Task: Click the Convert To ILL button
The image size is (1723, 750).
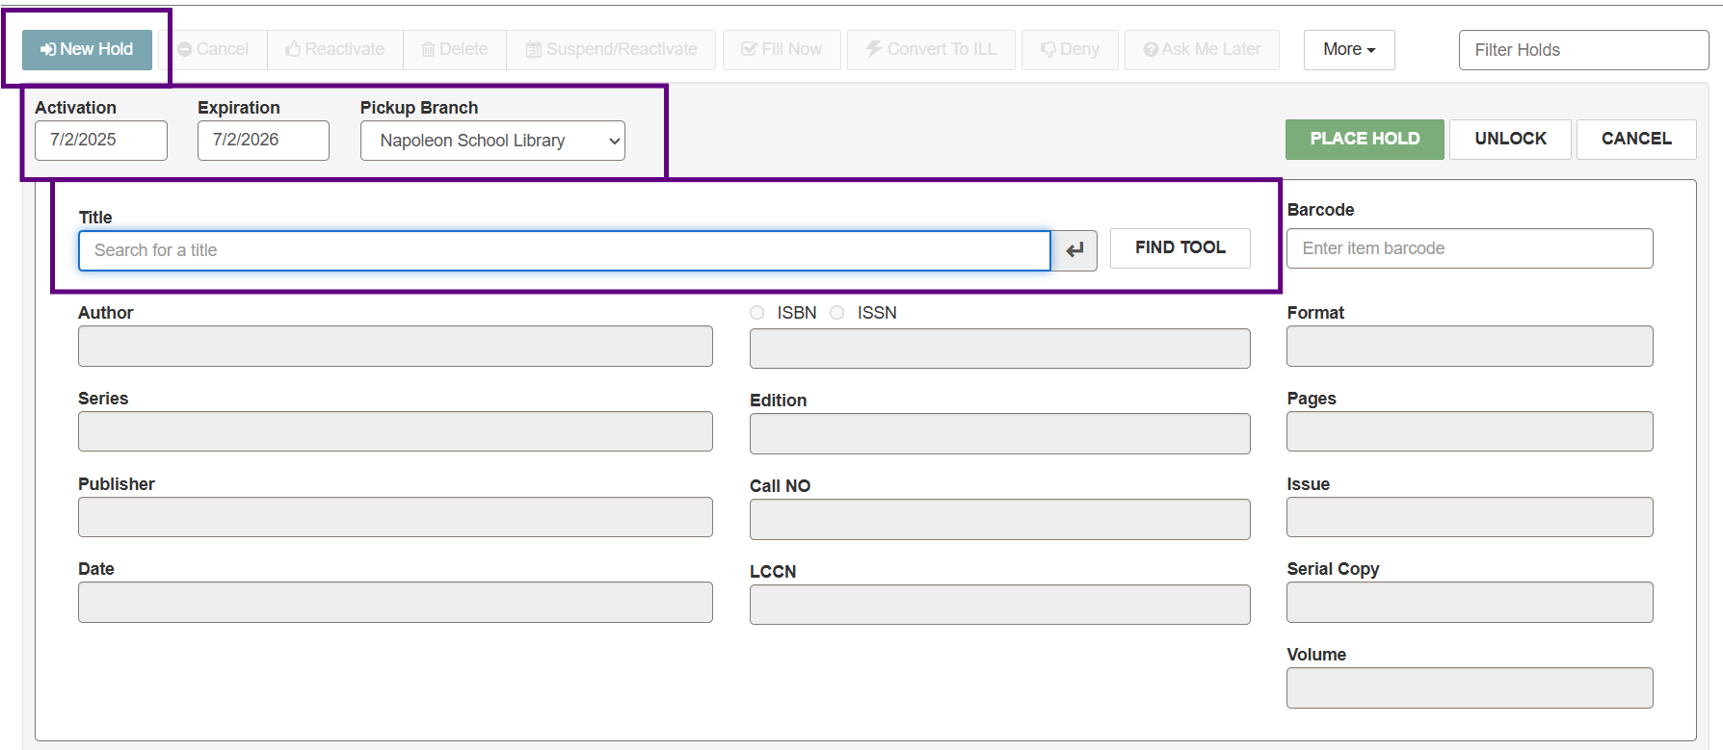Action: tap(931, 49)
